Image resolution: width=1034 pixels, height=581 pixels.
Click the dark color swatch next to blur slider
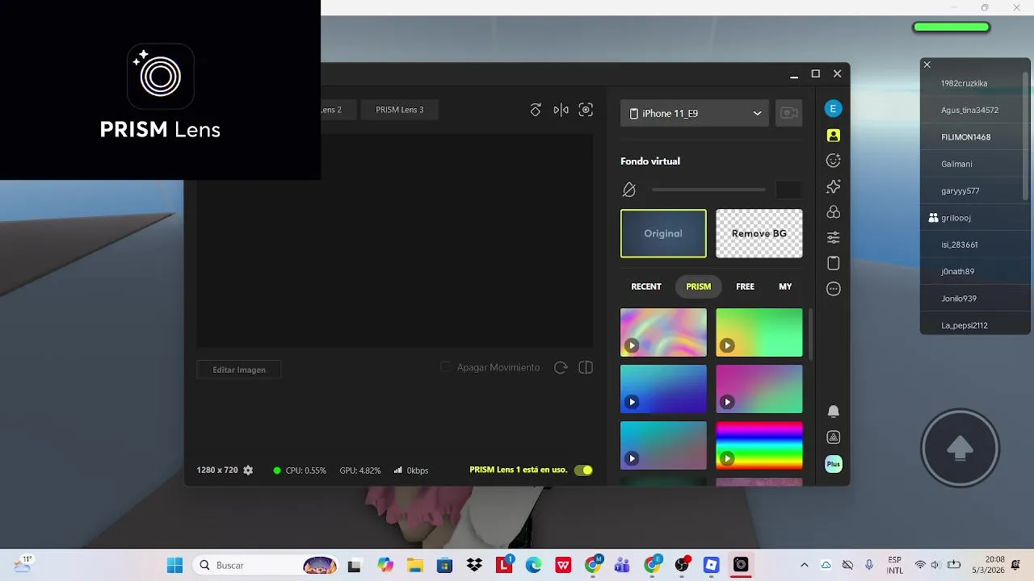tap(788, 190)
